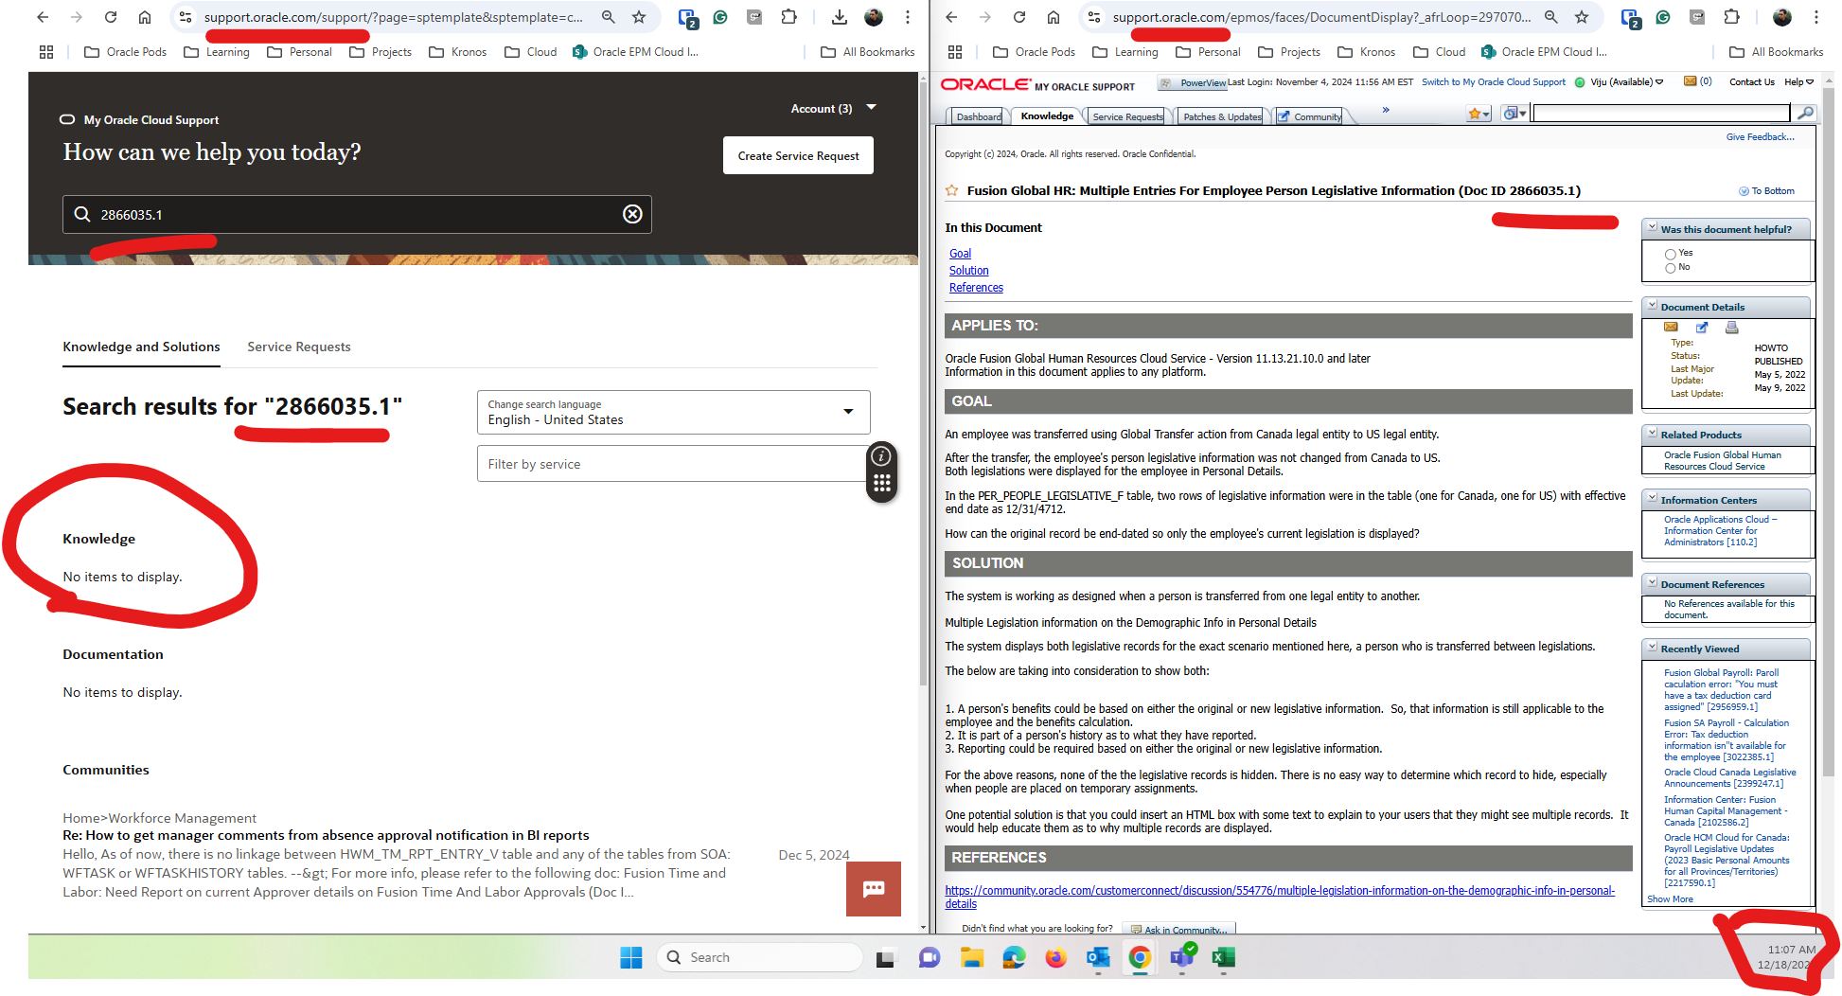Select the No radio button for document helpful
Viewport: 1842px width, 996px height.
pos(1671,267)
